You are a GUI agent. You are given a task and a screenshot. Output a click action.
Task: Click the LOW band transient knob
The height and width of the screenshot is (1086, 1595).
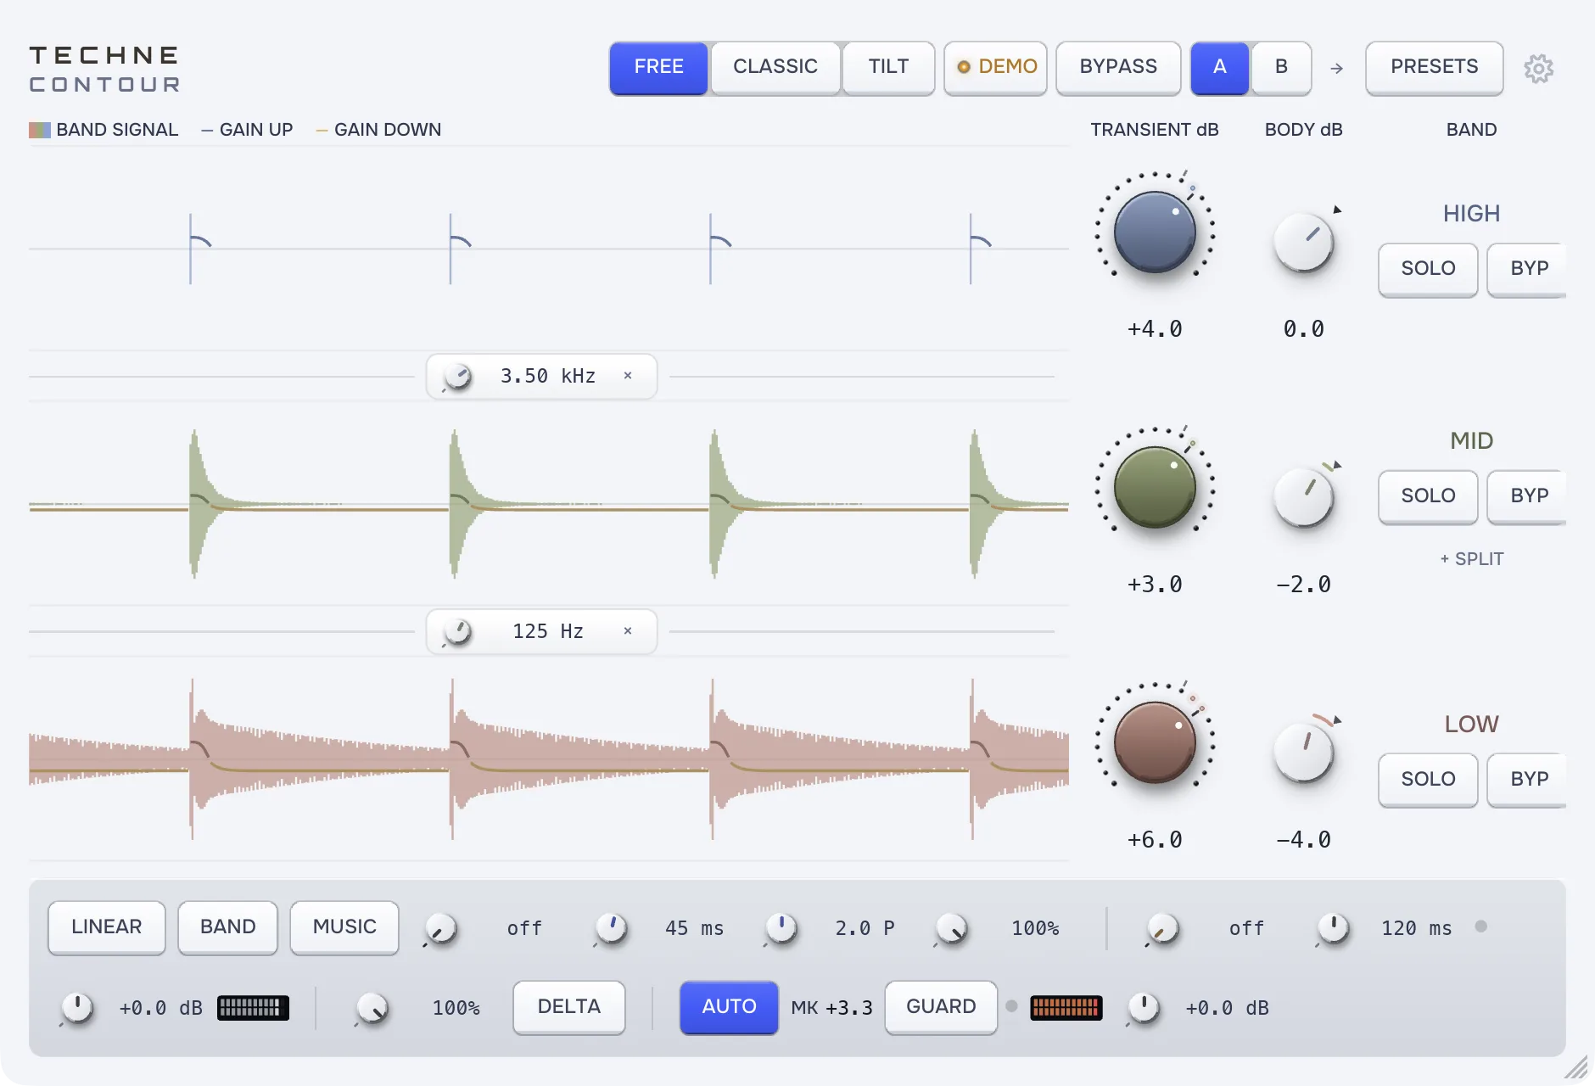[x=1155, y=742]
